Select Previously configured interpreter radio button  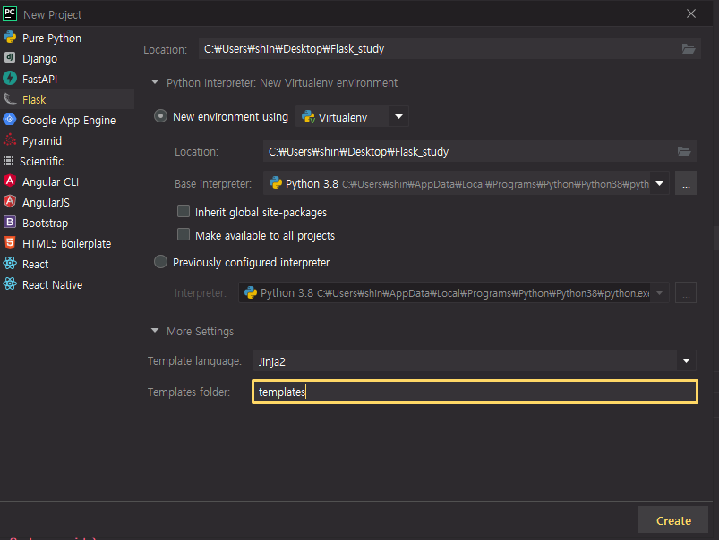(160, 262)
